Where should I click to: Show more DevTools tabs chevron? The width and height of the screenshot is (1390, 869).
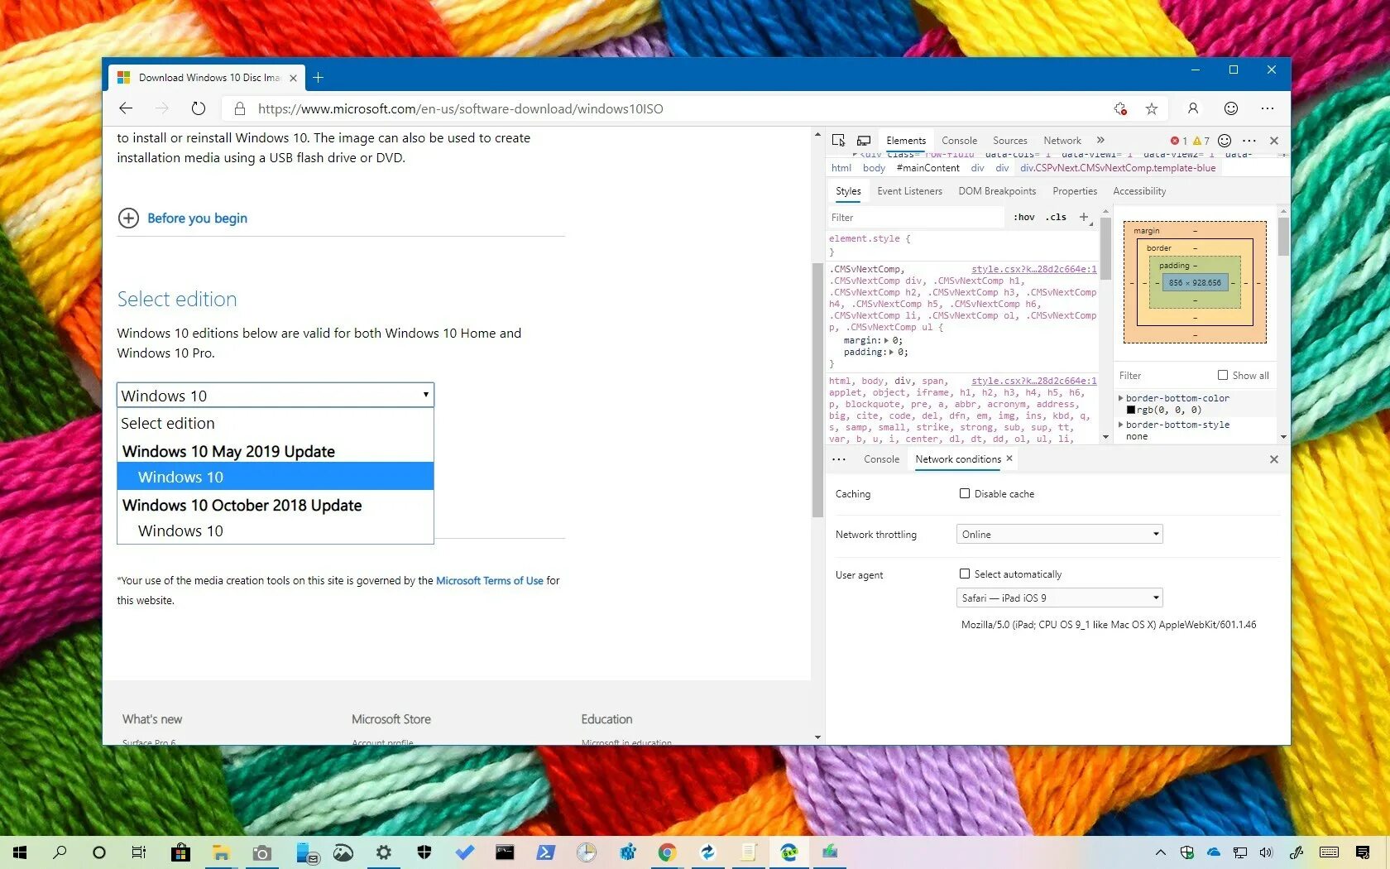pyautogui.click(x=1100, y=141)
